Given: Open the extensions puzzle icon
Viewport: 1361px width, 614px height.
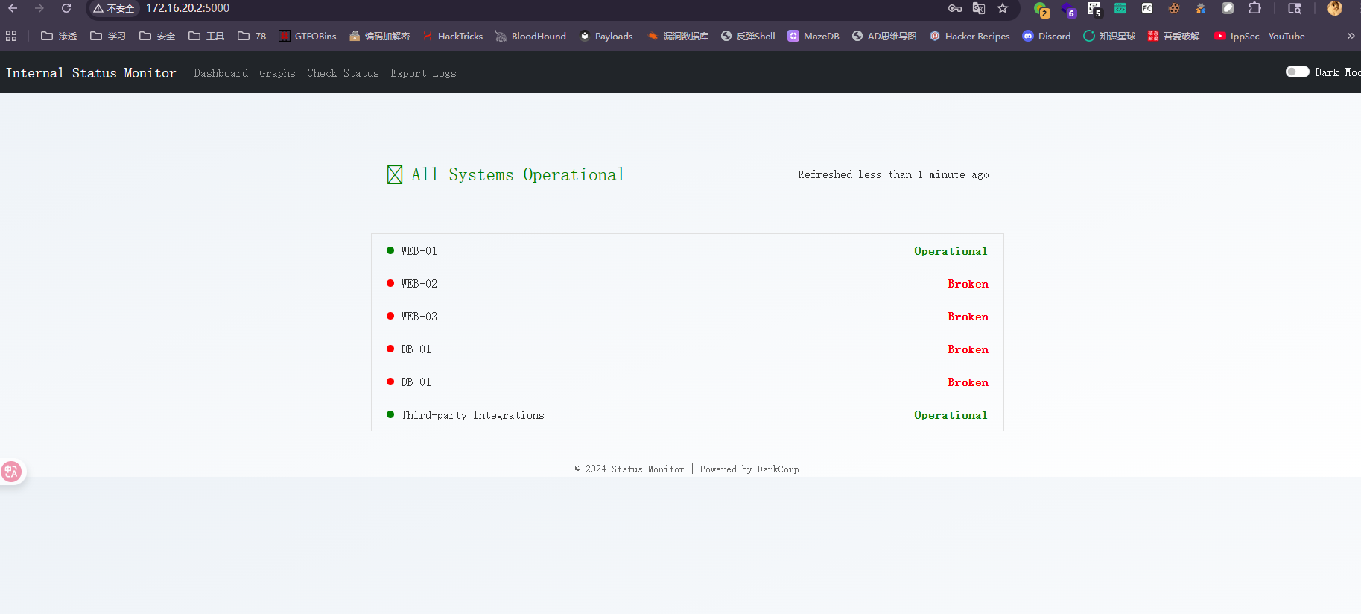Looking at the screenshot, I should [x=1254, y=8].
